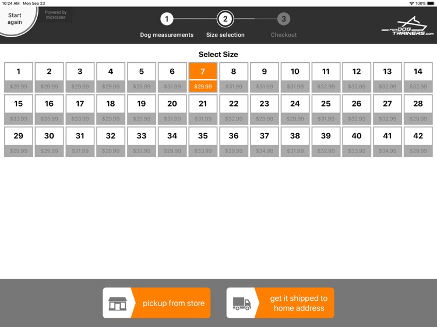Choose size 23
Image resolution: width=437 pixels, height=327 pixels.
coord(265,109)
